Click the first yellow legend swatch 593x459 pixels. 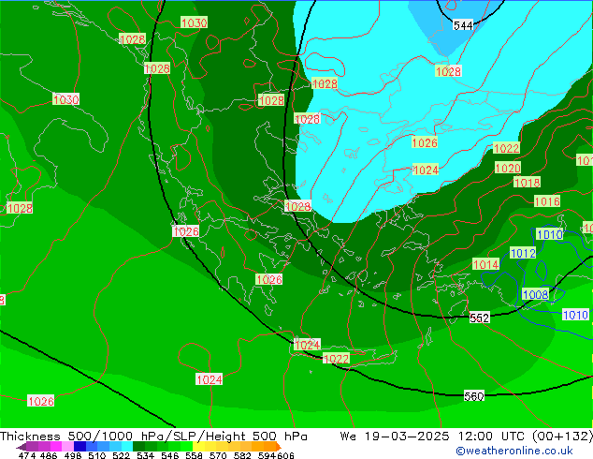(x=198, y=446)
